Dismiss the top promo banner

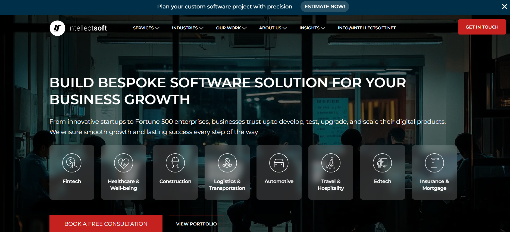504,7
